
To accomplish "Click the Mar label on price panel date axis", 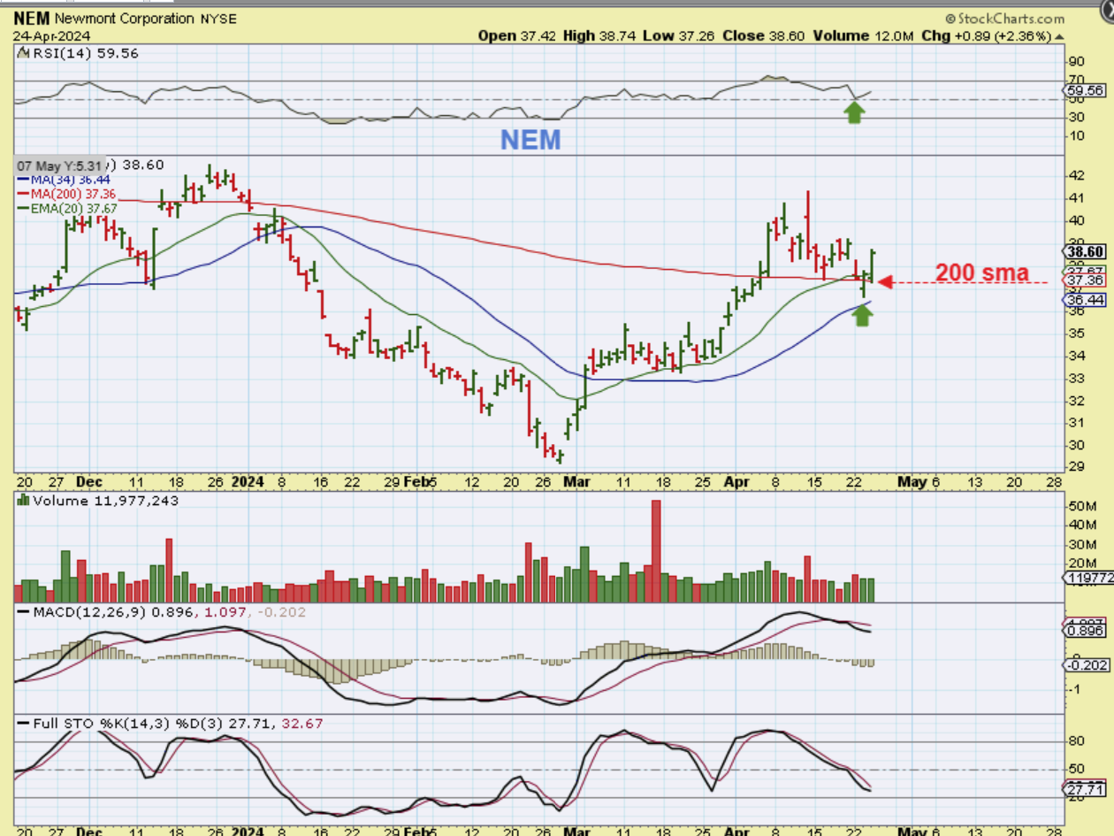I will [576, 482].
